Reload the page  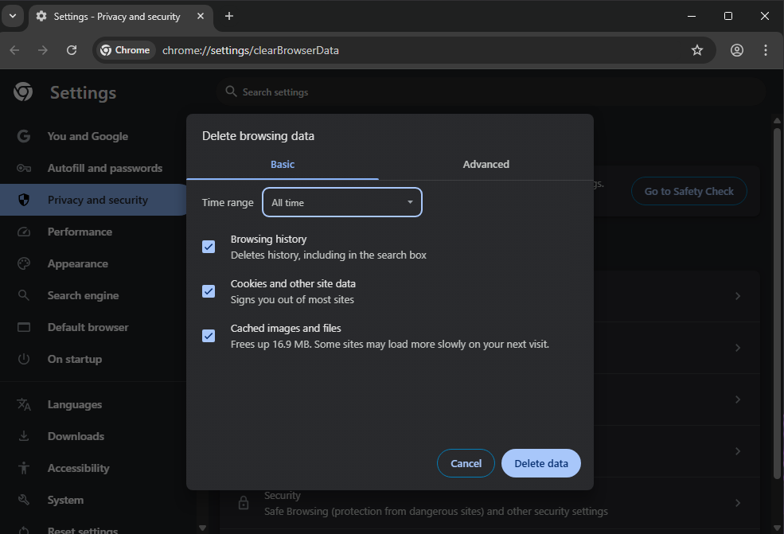tap(72, 50)
